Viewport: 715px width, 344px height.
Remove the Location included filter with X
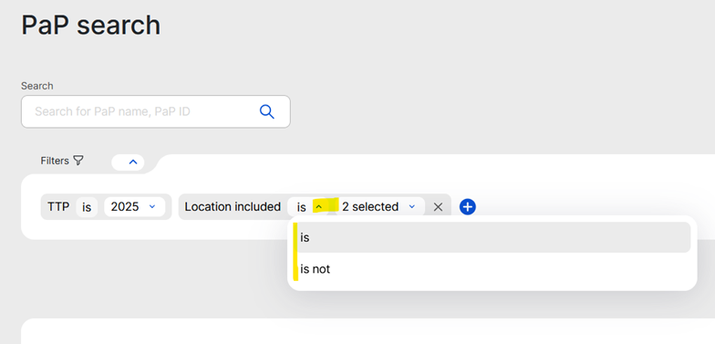(x=438, y=207)
